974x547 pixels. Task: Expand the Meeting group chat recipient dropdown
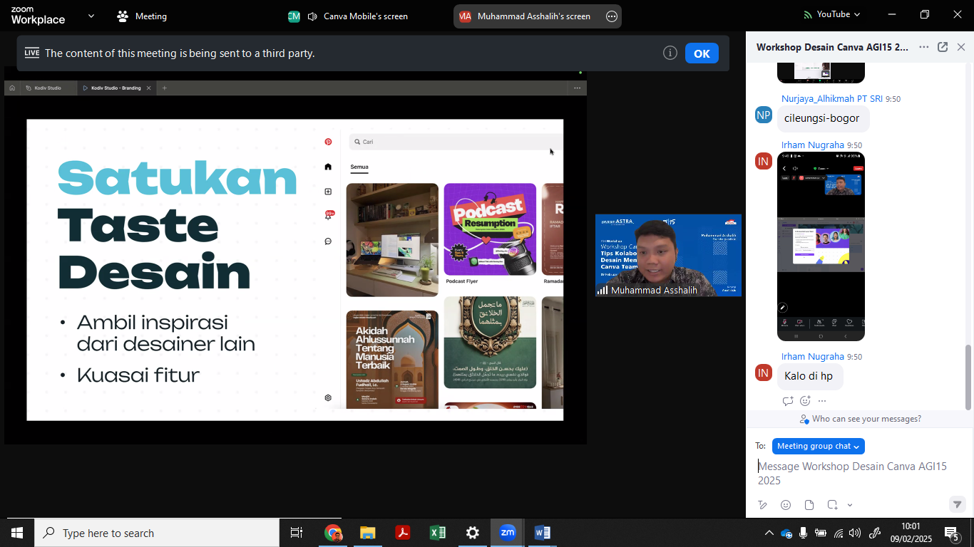click(x=818, y=446)
